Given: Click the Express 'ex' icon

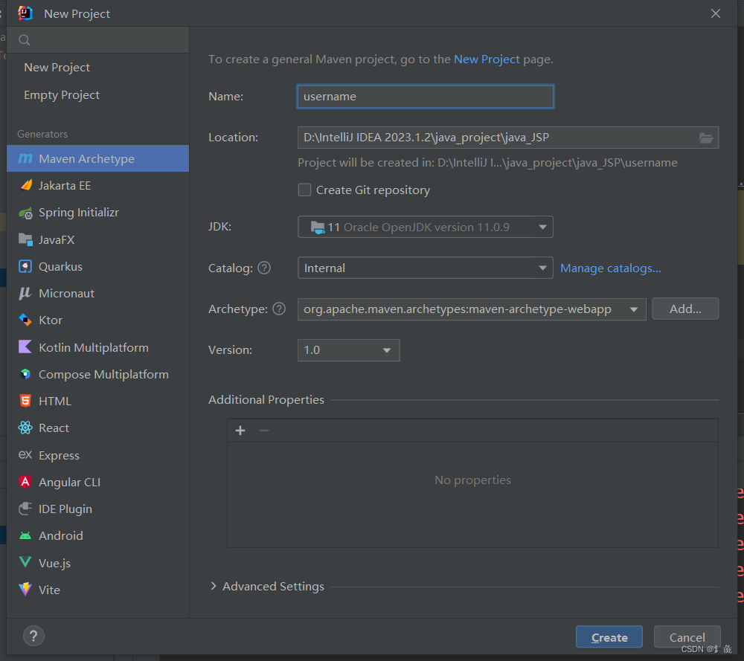Looking at the screenshot, I should (25, 455).
